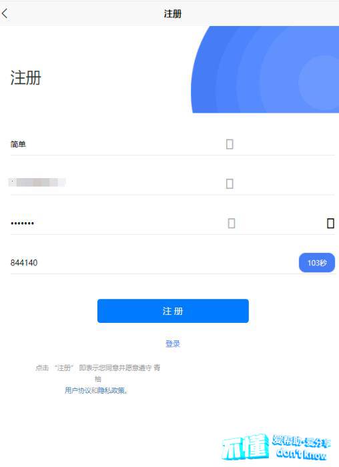Click the 不懂 watermark logo
Image resolution: width=339 pixels, height=467 pixels.
pos(245,447)
